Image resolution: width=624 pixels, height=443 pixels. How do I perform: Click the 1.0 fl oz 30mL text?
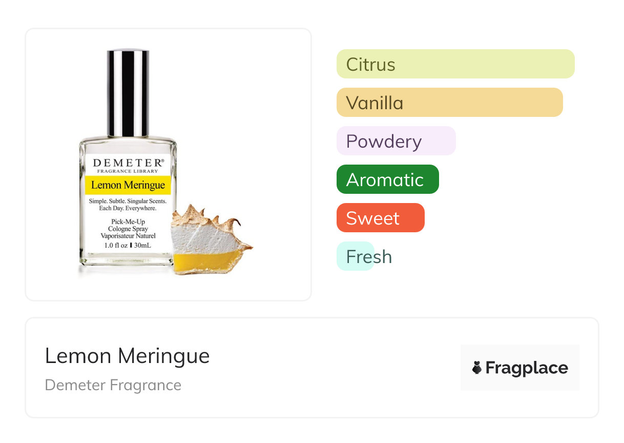[x=128, y=245]
